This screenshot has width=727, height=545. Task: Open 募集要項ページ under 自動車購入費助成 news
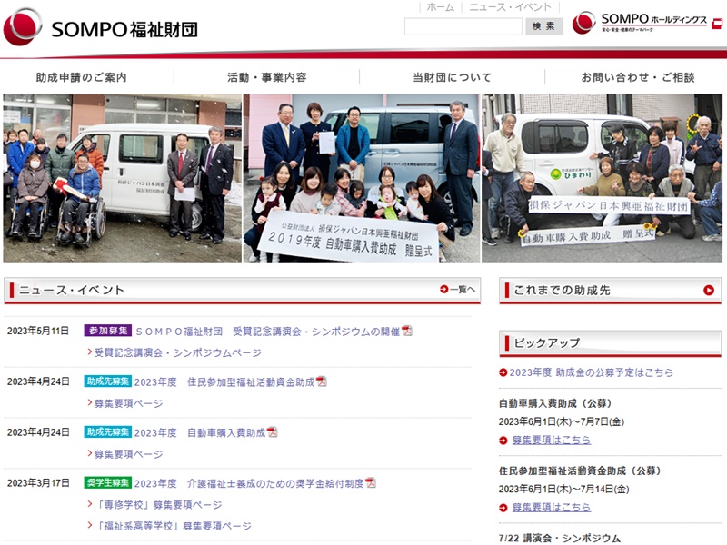tap(128, 453)
